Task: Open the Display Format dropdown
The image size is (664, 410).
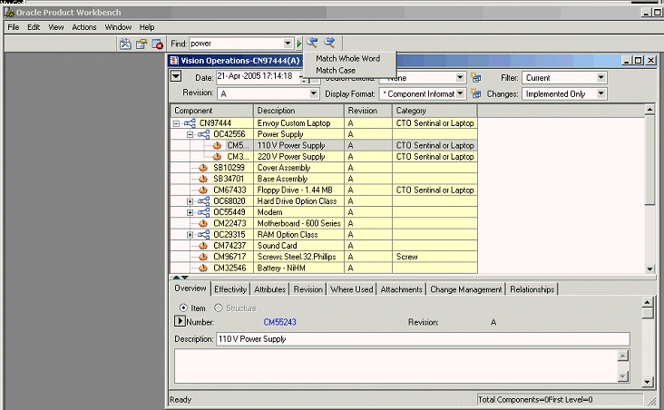Action: click(x=460, y=93)
